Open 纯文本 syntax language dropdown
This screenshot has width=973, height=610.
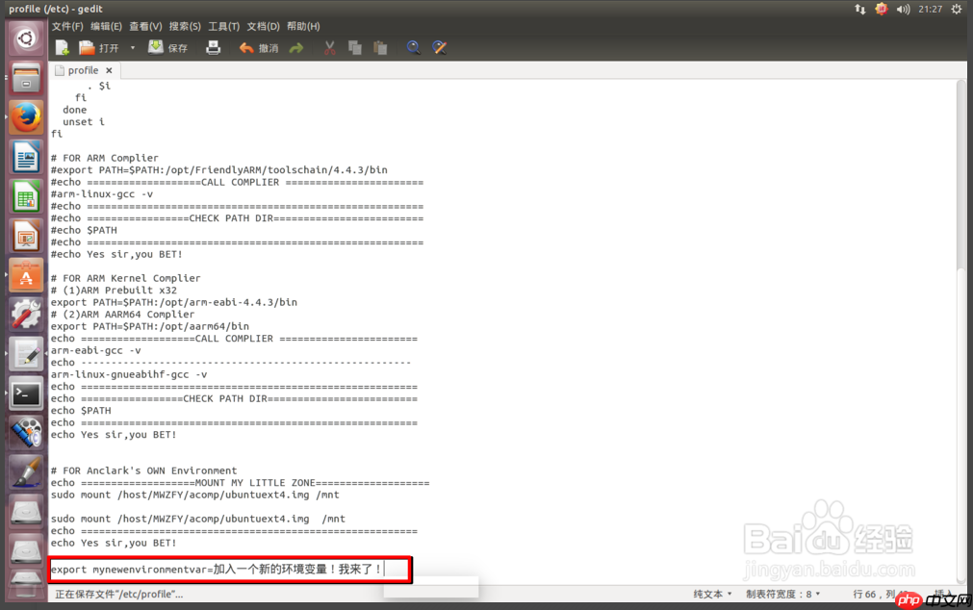[712, 594]
